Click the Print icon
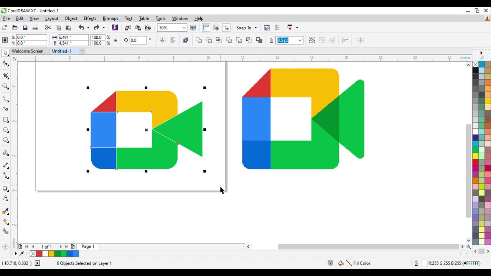The height and width of the screenshot is (276, 491). click(35, 28)
